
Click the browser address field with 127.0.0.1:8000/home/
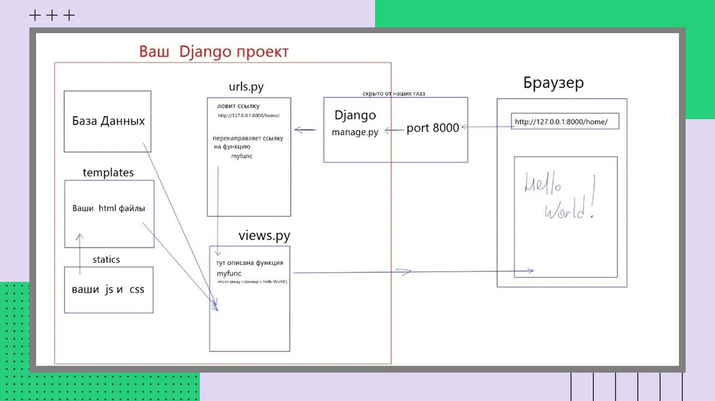564,122
